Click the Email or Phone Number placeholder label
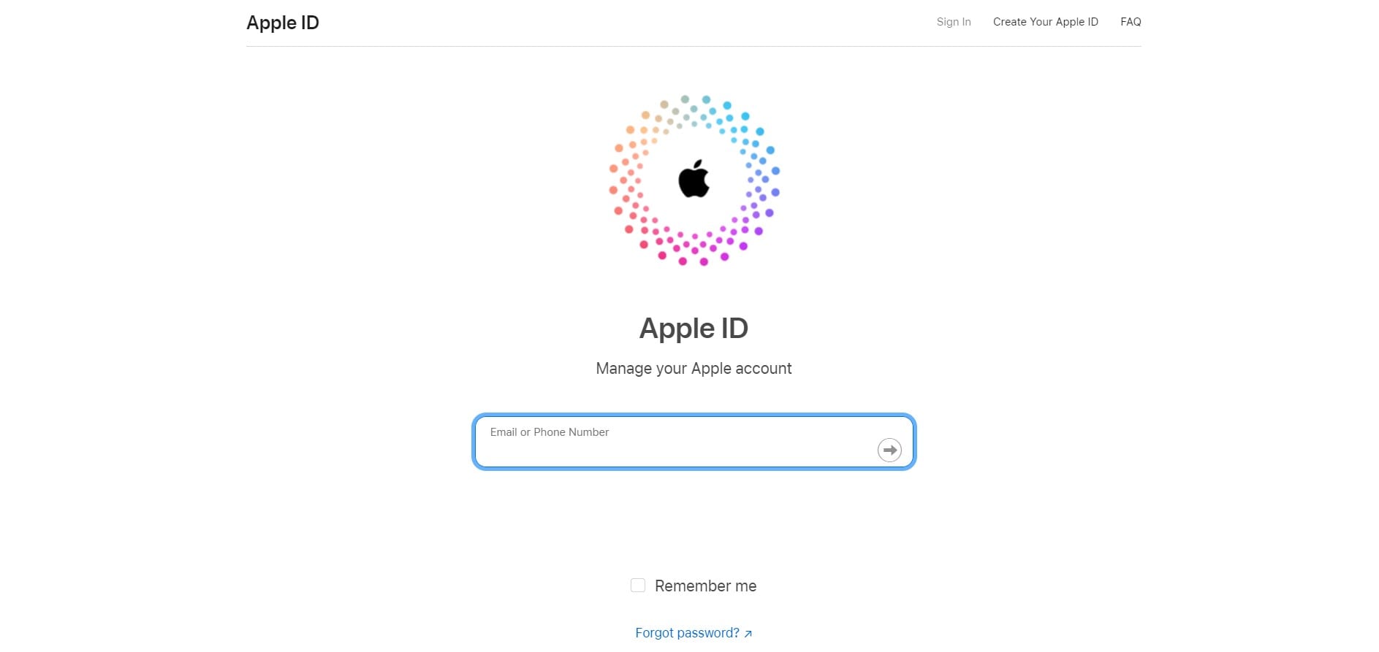 [x=550, y=432]
